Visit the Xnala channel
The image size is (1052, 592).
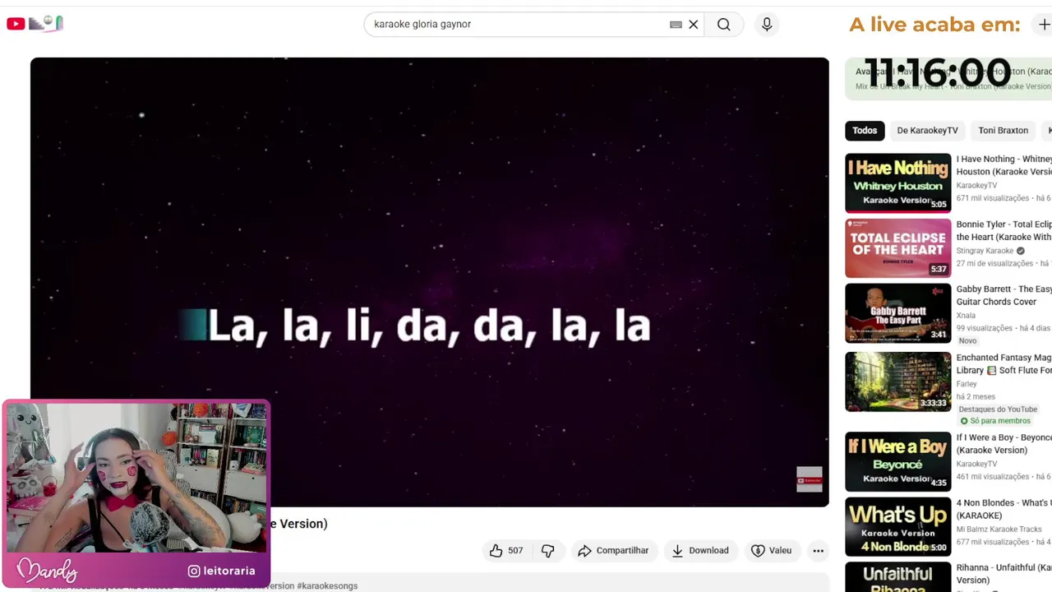click(966, 316)
